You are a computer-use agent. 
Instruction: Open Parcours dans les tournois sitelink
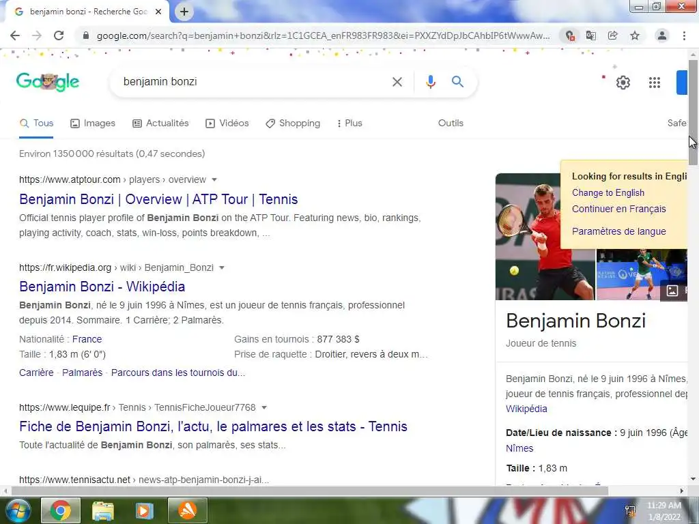pos(178,373)
